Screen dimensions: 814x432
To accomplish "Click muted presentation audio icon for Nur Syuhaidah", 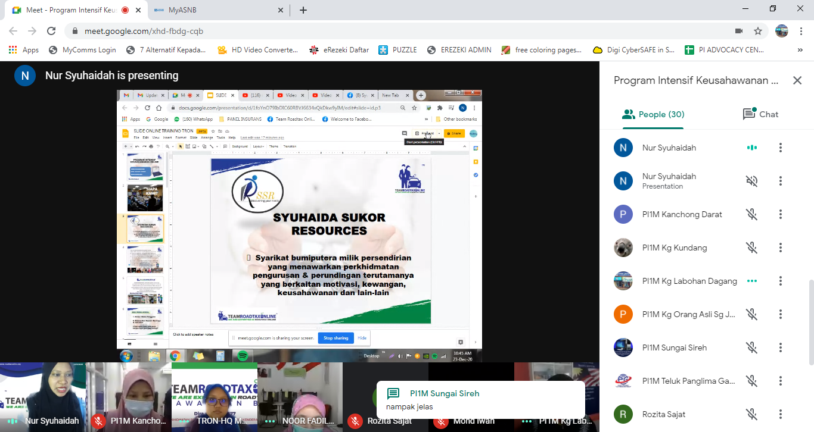I will pos(752,181).
